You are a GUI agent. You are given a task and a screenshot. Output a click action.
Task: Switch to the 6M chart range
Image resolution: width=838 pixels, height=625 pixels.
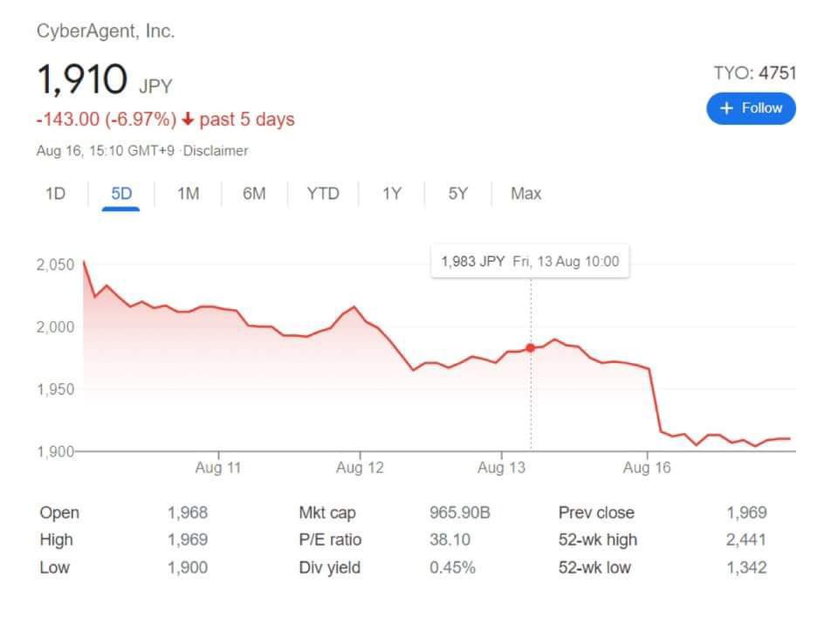tap(254, 194)
